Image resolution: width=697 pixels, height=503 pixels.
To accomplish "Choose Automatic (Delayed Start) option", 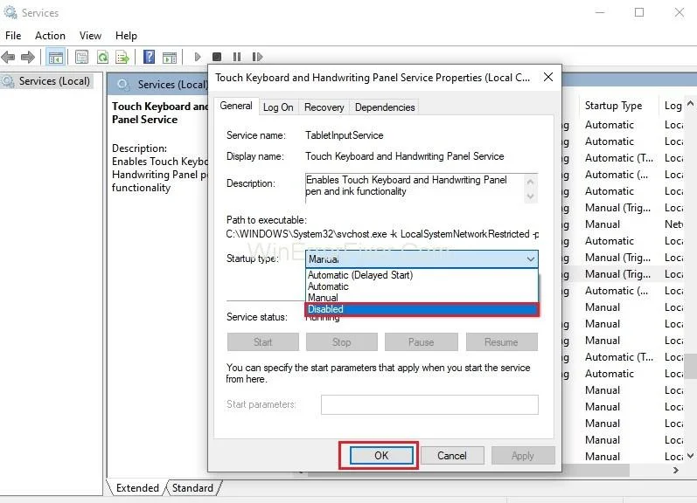I will 359,275.
